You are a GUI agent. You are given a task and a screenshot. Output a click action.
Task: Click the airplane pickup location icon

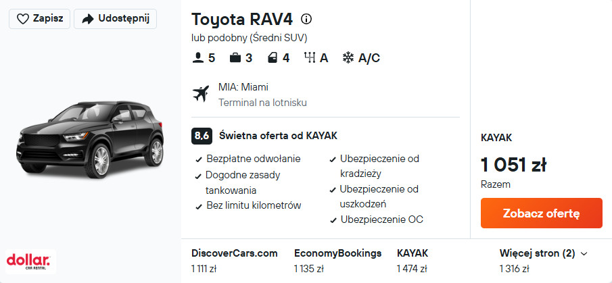201,94
